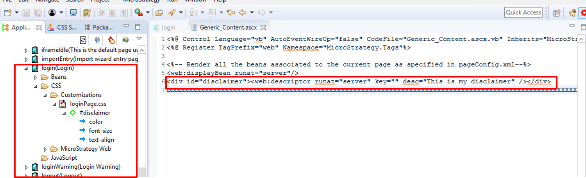Expand the MicroStrategy Web folder

[46, 149]
